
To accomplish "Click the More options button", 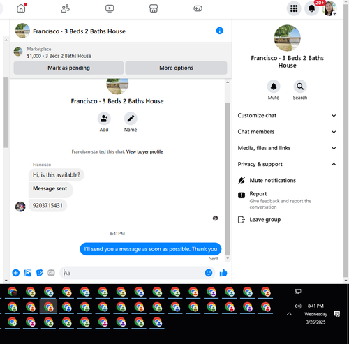I will (176, 68).
